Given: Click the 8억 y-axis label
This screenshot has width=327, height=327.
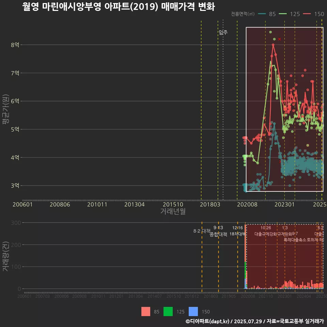Looking at the screenshot, I should coord(15,45).
